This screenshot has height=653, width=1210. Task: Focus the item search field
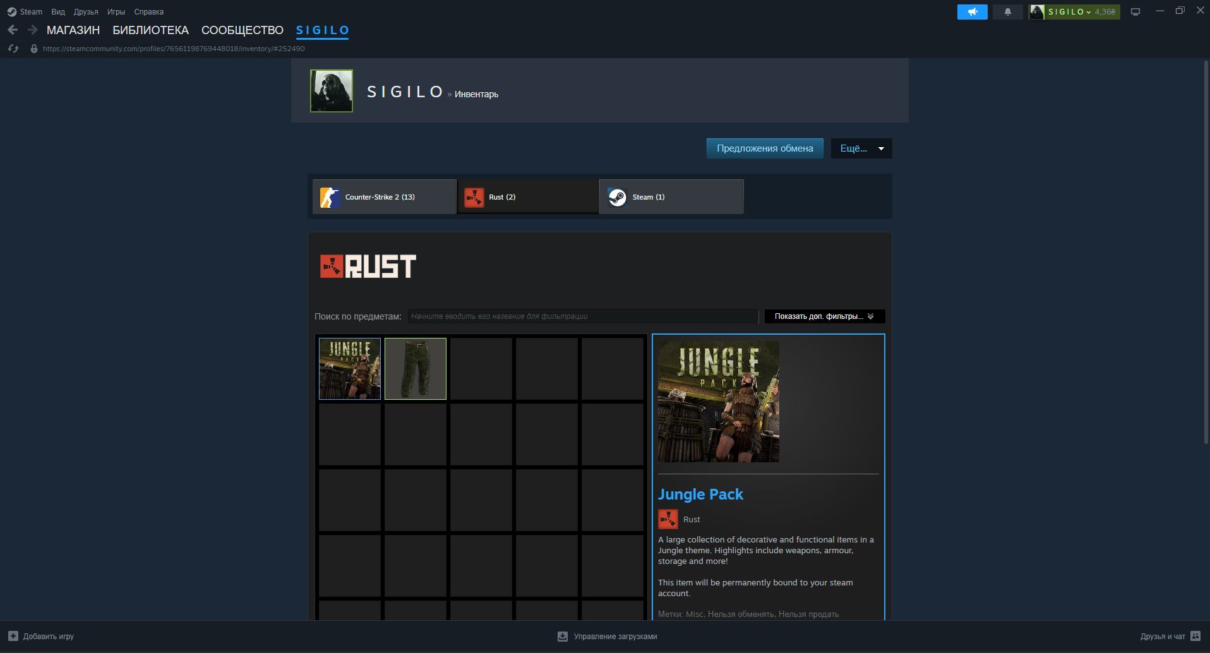pyautogui.click(x=582, y=316)
